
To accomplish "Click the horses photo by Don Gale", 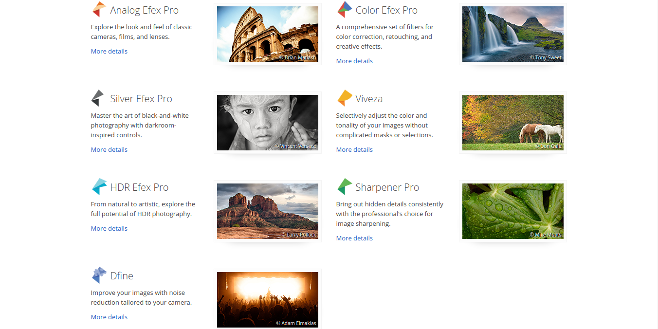I will click(512, 123).
